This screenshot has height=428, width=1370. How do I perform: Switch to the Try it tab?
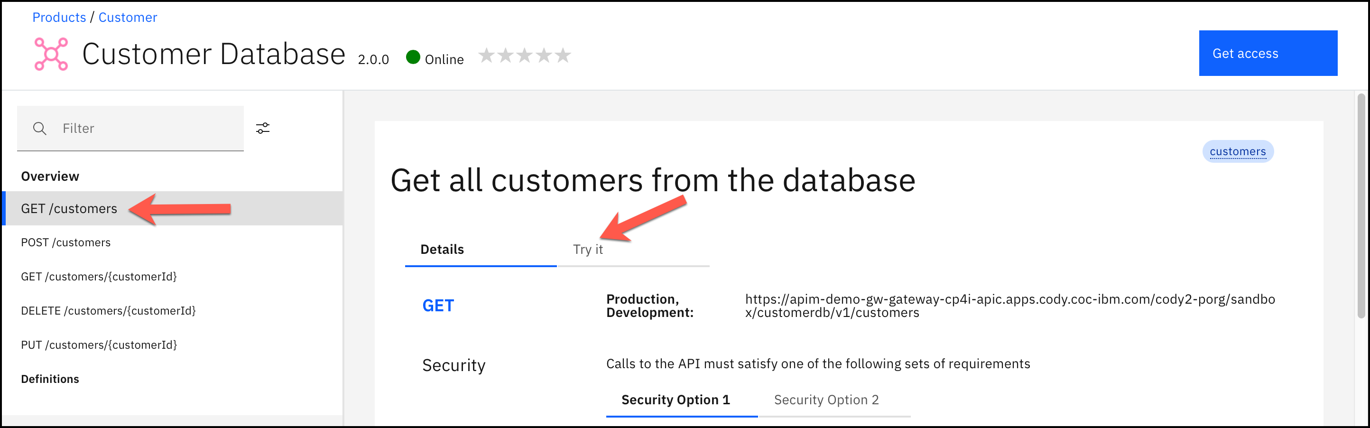click(588, 250)
